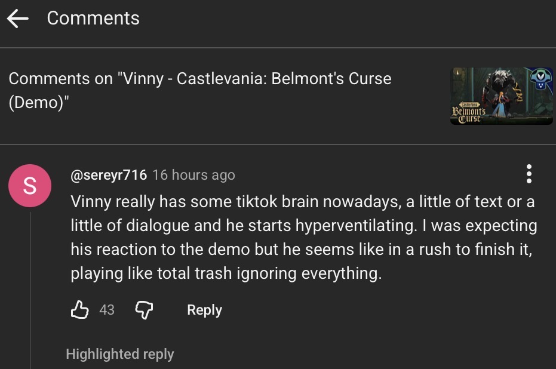Open the pink S profile avatar

click(30, 186)
